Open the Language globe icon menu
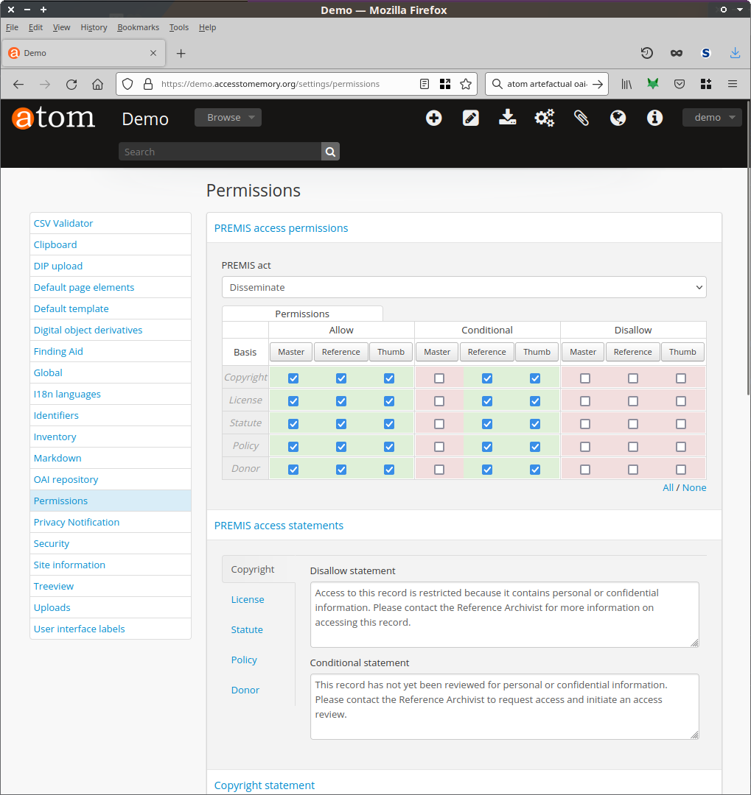 pyautogui.click(x=618, y=118)
